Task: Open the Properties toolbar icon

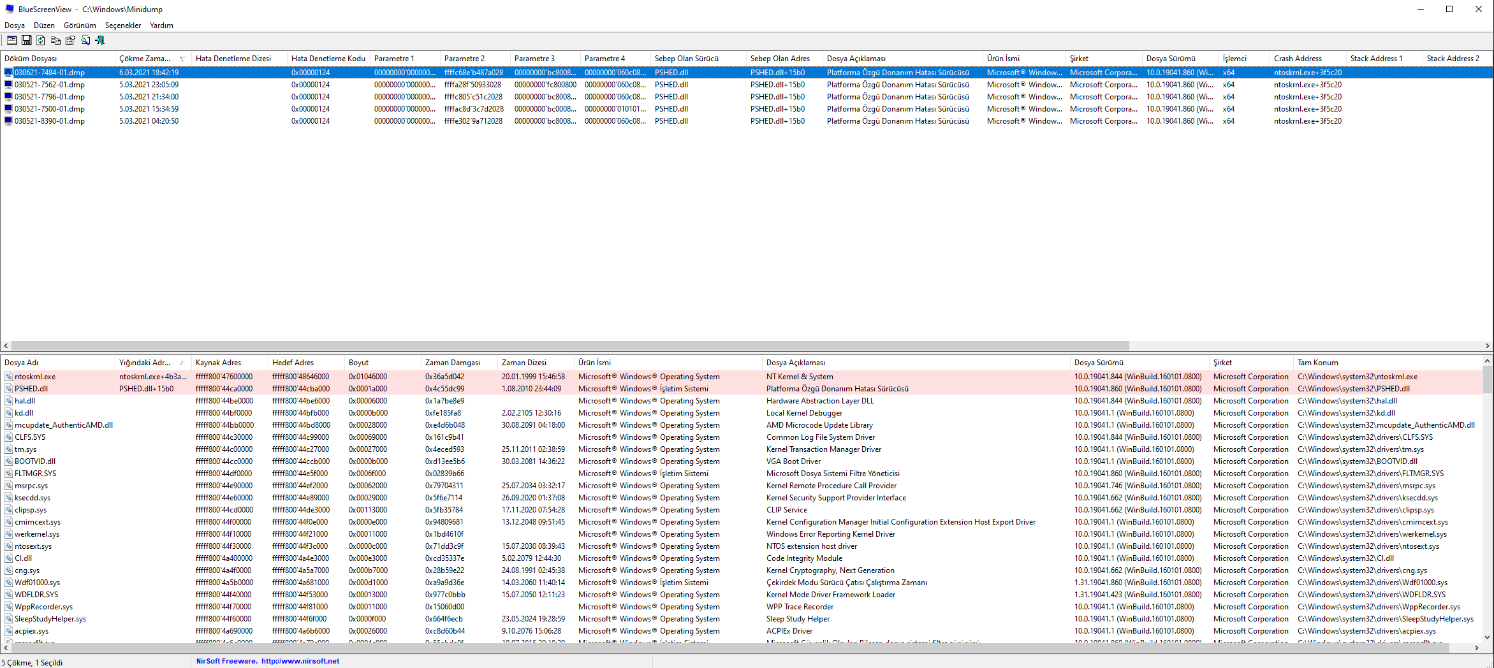Action: coord(70,40)
